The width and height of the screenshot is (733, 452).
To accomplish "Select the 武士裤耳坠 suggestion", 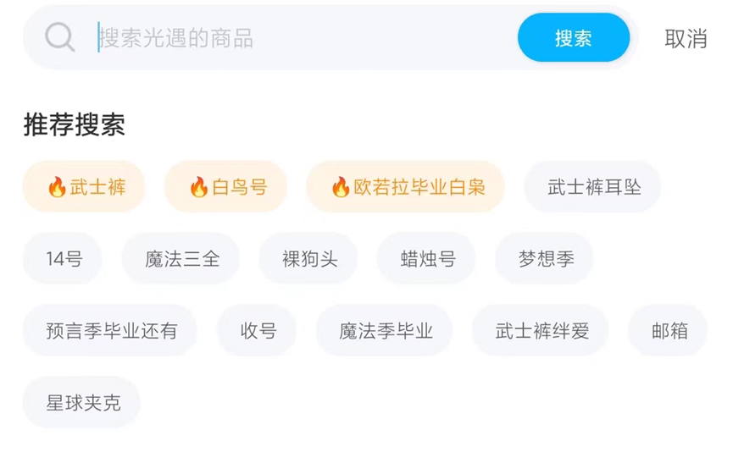I will (x=593, y=187).
